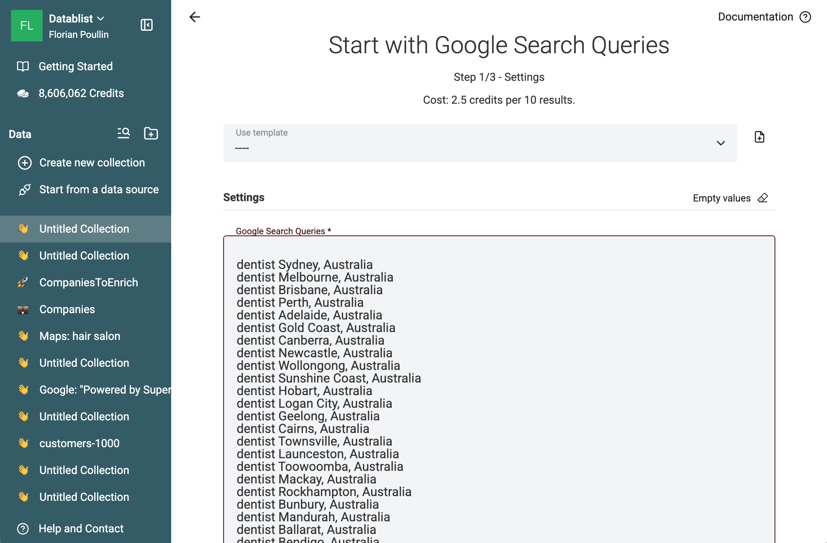Save settings as a new template
The image size is (827, 543).
point(759,137)
